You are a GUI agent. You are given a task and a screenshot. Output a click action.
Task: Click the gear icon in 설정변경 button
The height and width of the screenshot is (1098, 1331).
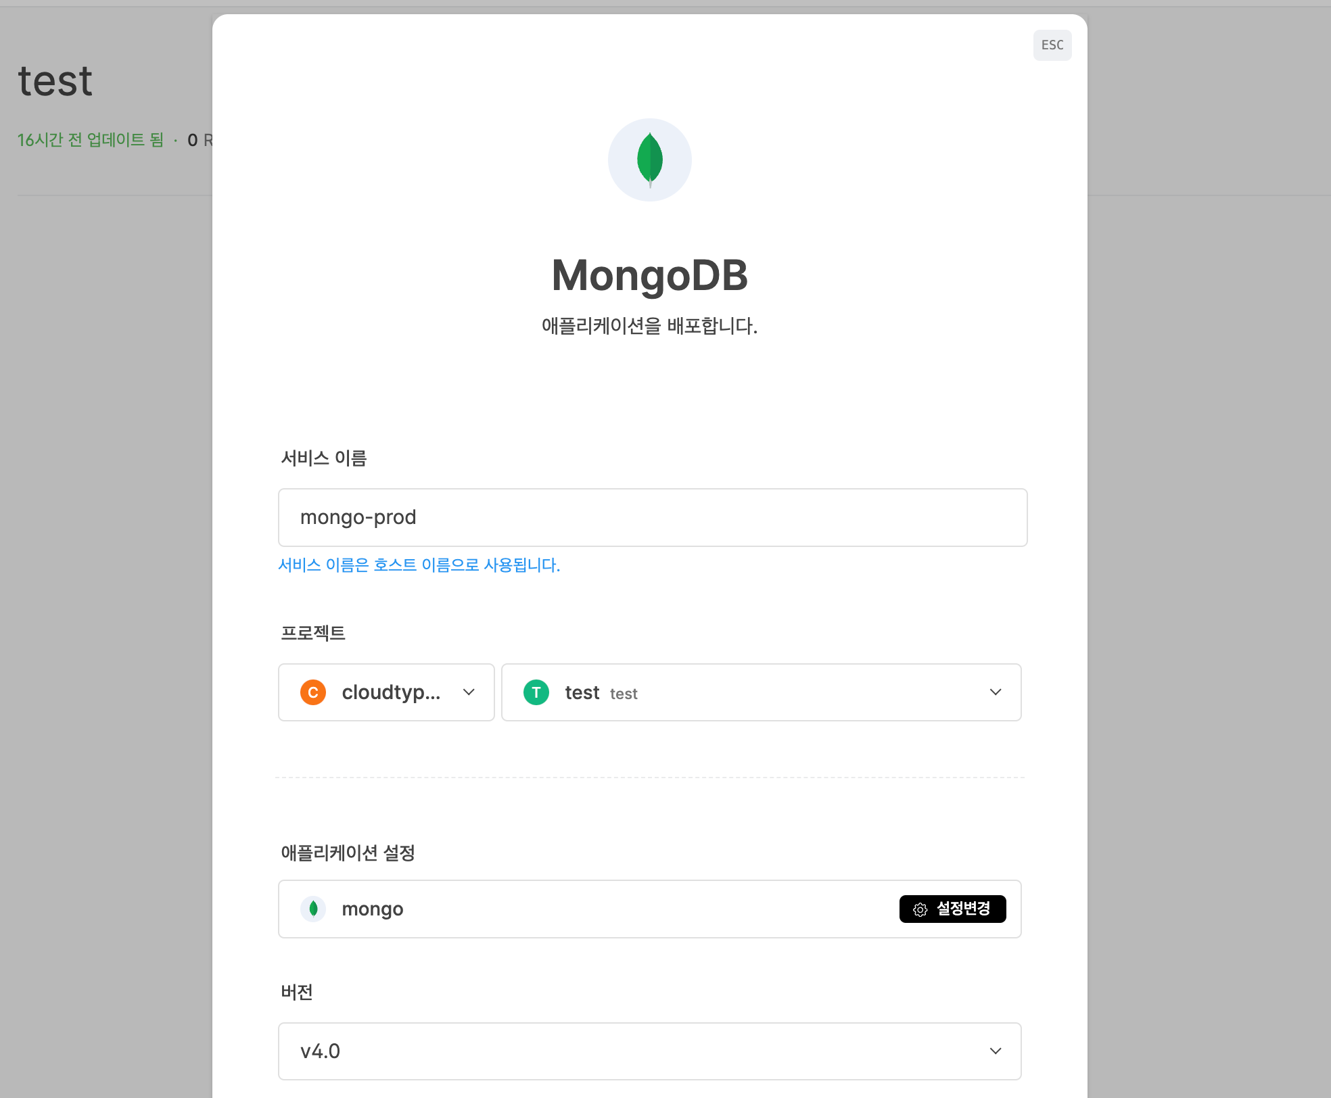(x=920, y=909)
